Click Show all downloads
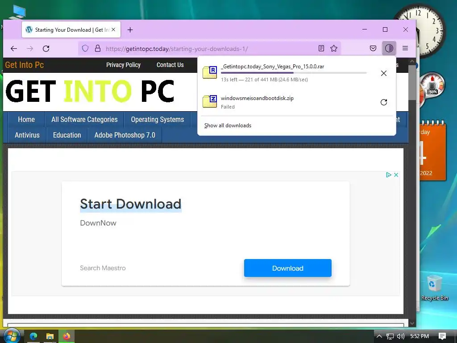 (x=228, y=125)
